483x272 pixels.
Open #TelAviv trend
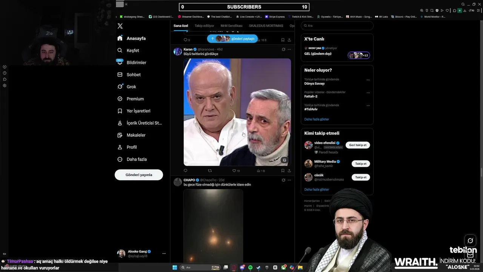pos(311,109)
